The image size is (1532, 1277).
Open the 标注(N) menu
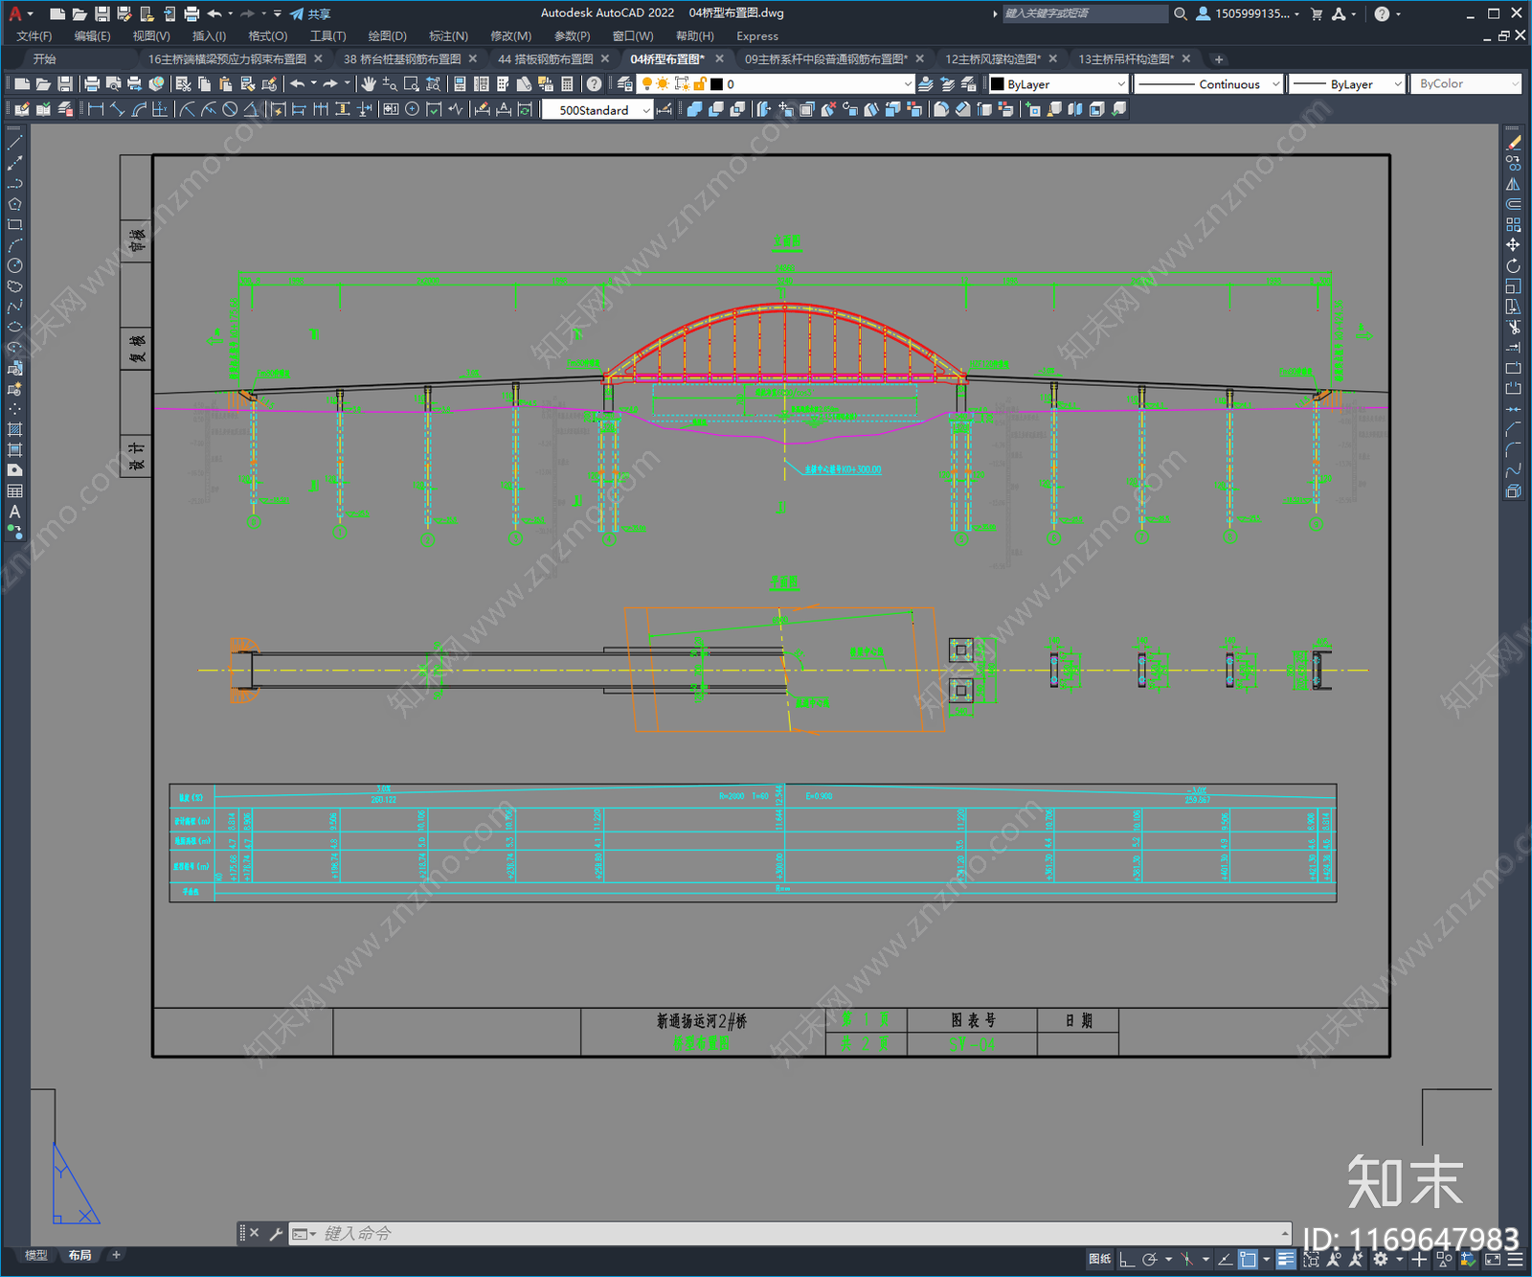pos(448,35)
